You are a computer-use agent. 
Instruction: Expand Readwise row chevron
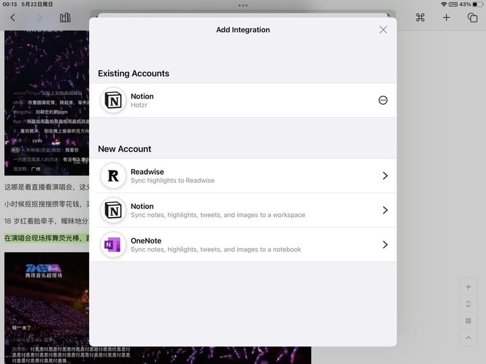[385, 176]
